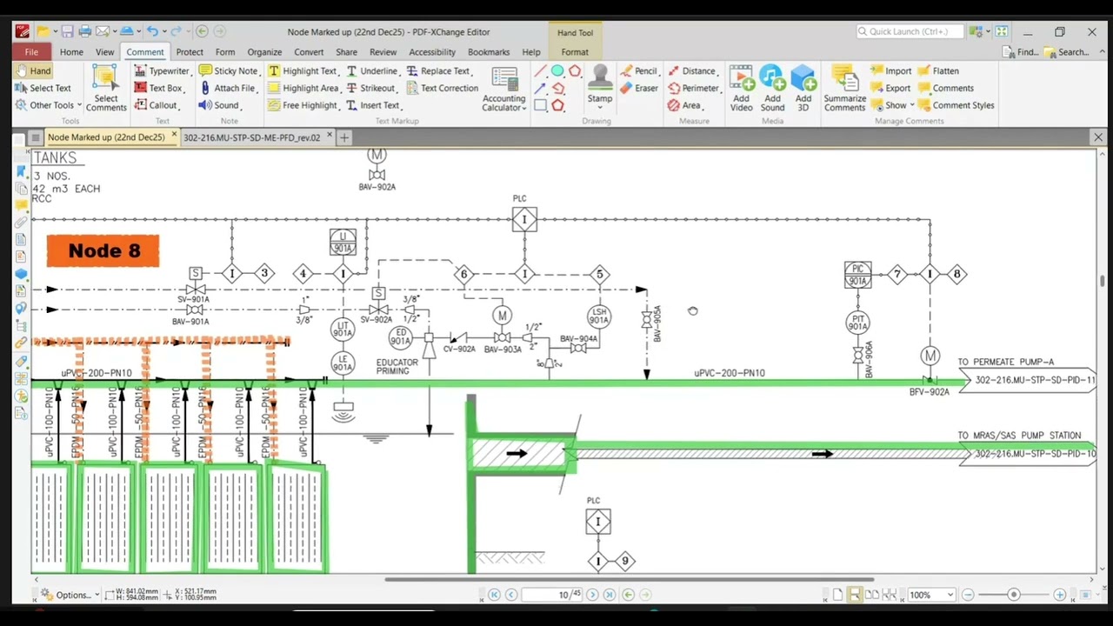Click Add Video media button

(x=741, y=89)
